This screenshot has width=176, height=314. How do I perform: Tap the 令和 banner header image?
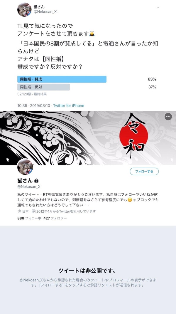point(88,138)
